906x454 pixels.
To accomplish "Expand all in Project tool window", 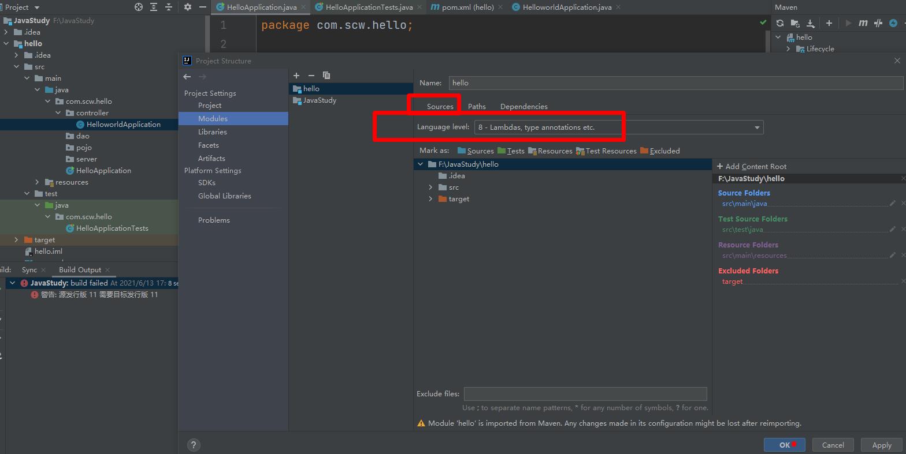I will [x=154, y=7].
